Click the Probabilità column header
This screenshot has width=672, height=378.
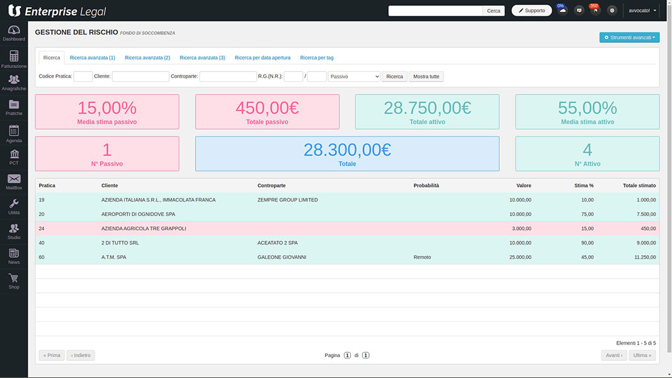click(427, 186)
